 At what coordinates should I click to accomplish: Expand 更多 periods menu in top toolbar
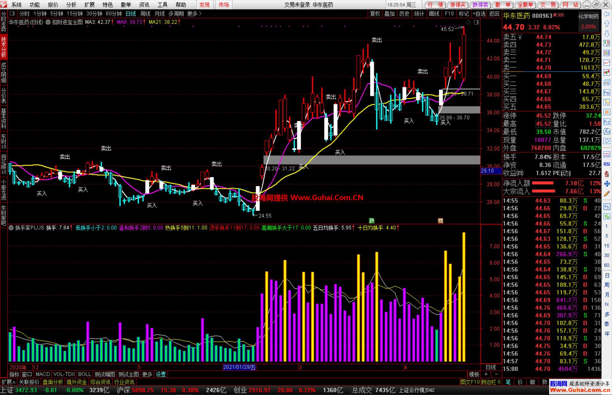[x=194, y=14]
